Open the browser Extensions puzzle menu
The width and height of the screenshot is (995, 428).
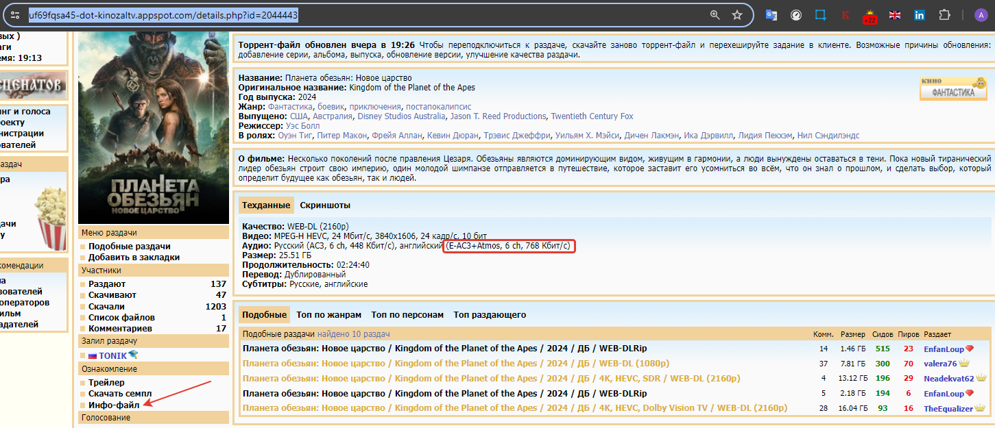point(944,15)
